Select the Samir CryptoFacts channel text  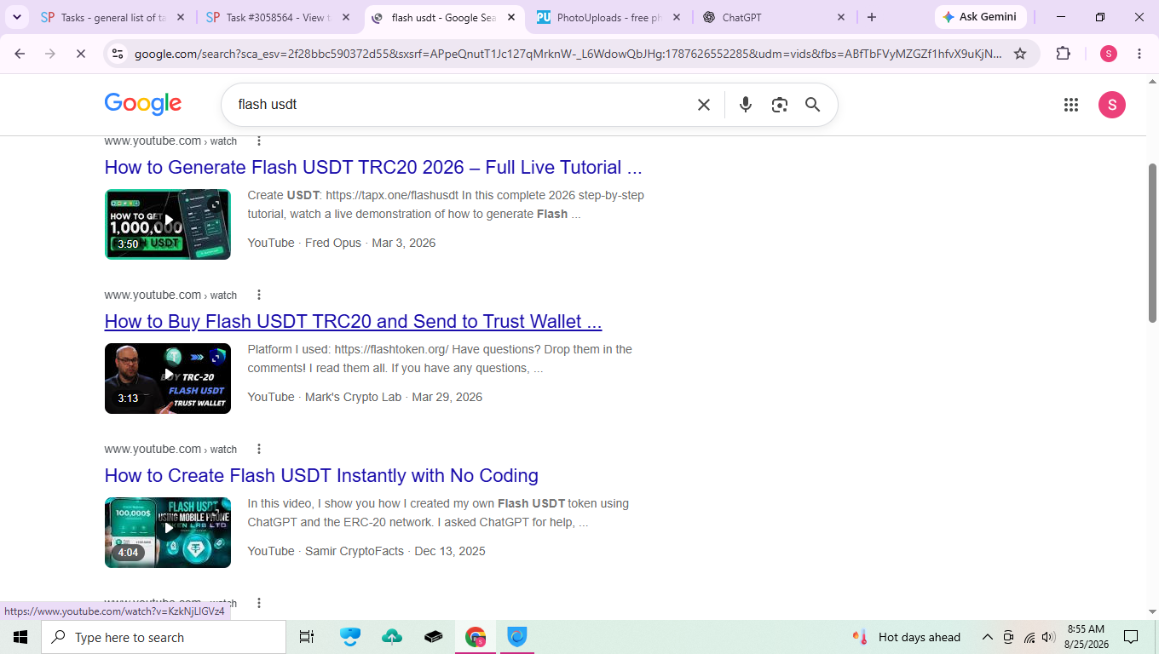point(355,551)
